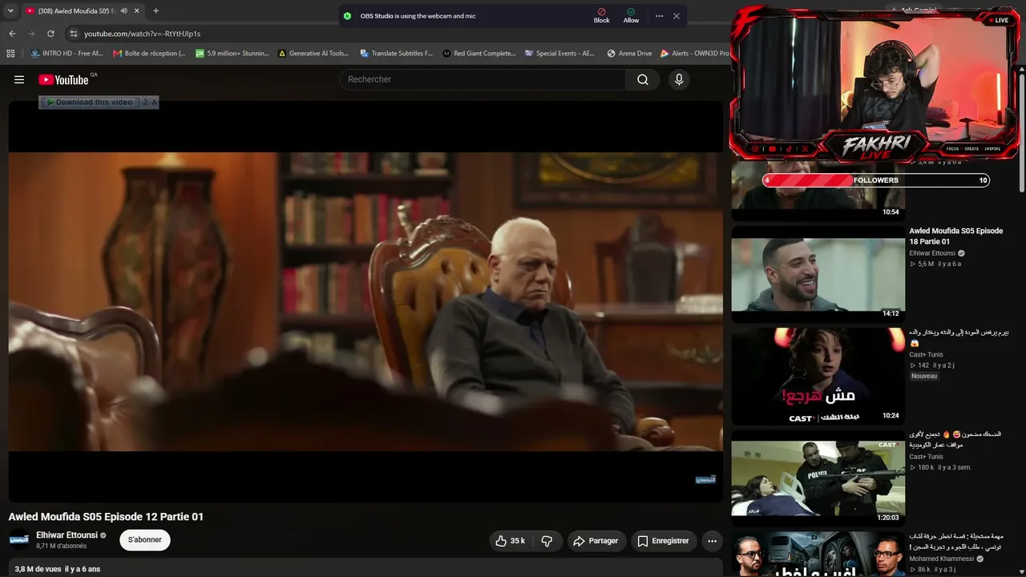
Task: Open the Mohamed Khammessi video thumbnail
Action: pyautogui.click(x=818, y=554)
